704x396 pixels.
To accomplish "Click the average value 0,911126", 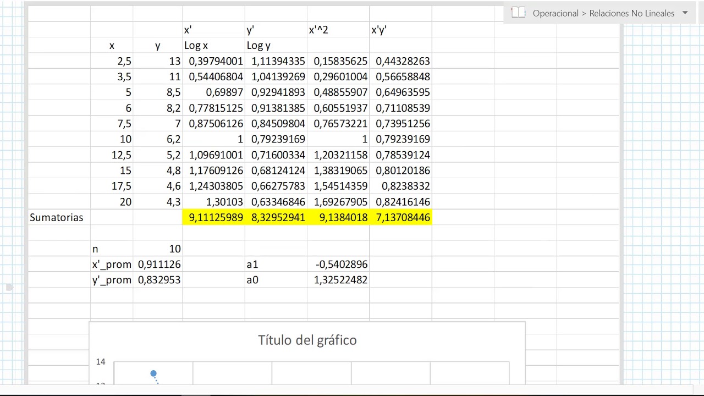I will click(157, 265).
